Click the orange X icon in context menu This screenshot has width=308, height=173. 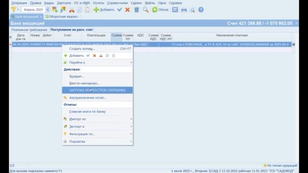pos(94,56)
